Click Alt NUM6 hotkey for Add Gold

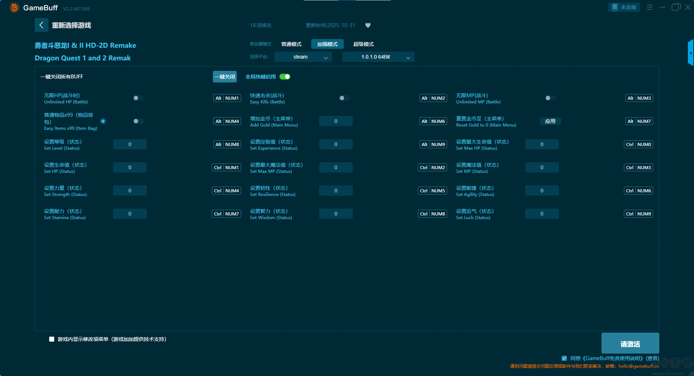pos(433,121)
